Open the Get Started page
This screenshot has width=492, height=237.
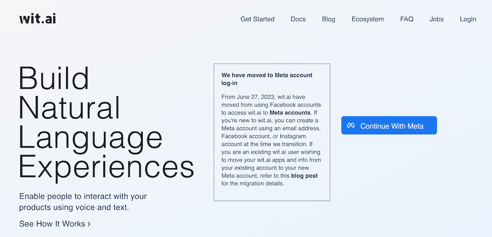click(x=257, y=19)
